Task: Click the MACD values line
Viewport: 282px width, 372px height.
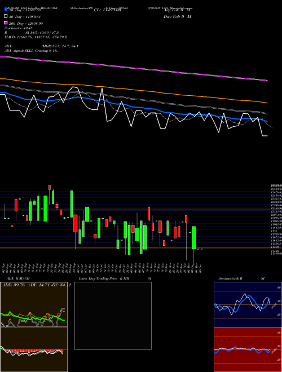Action: tap(36, 37)
